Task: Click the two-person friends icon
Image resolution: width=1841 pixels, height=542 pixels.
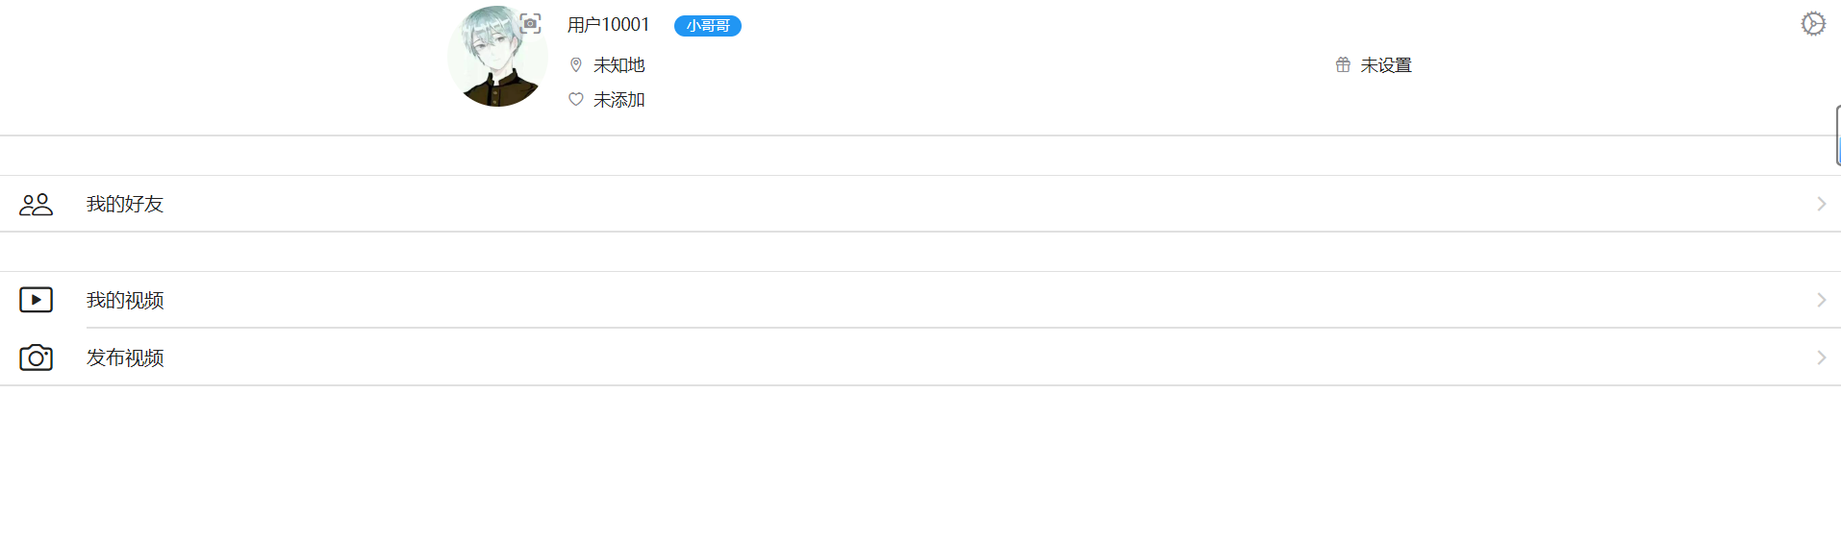Action: coord(37,205)
